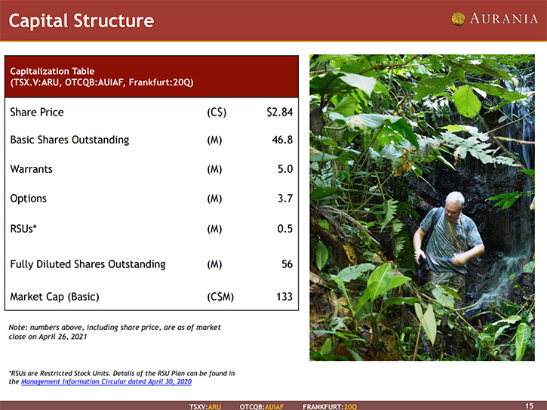Click the (M) unit in Warrants row
Image resolution: width=547 pixels, height=410 pixels.
tap(214, 169)
